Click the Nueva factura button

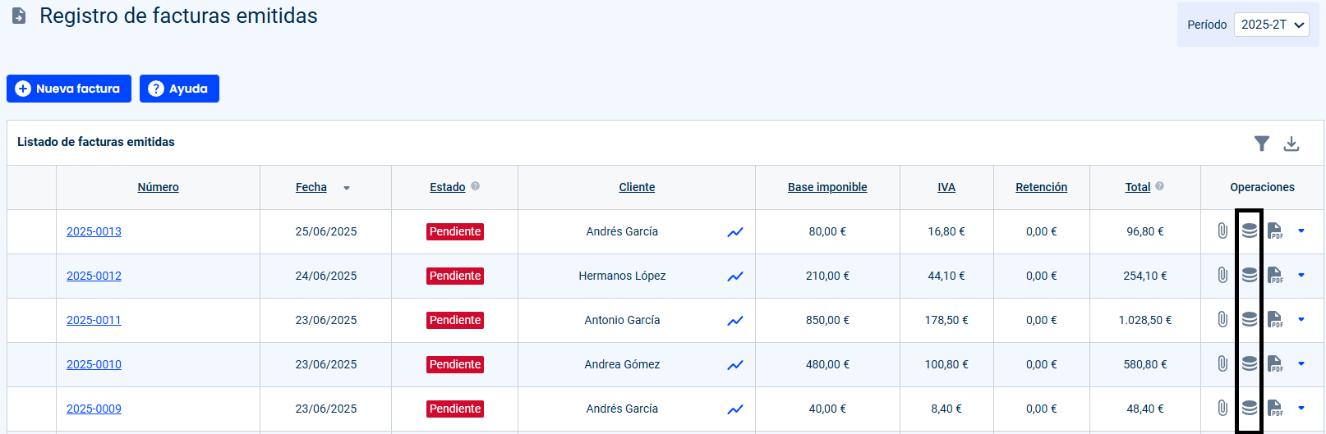tap(69, 89)
